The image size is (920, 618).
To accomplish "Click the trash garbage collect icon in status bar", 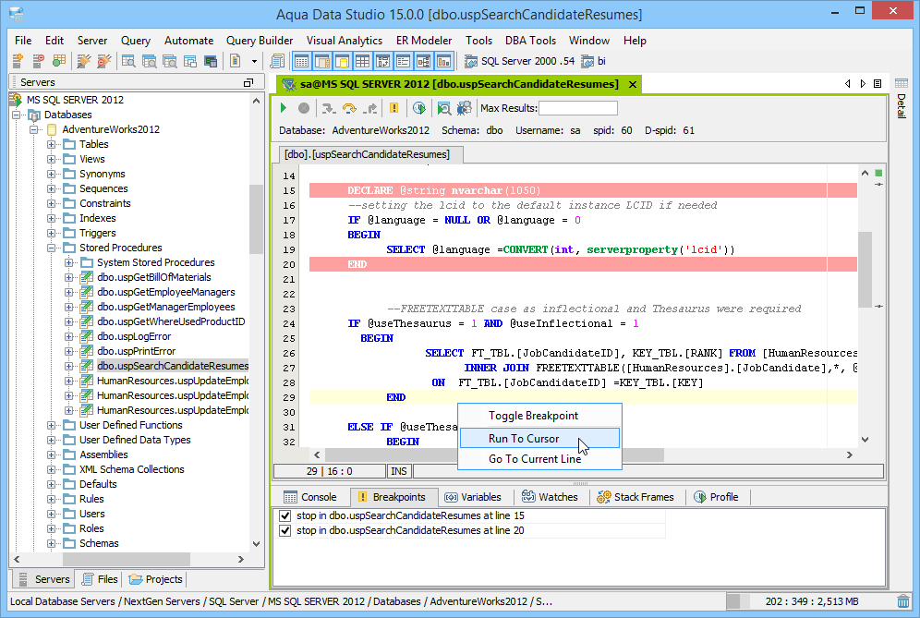I will (x=903, y=601).
